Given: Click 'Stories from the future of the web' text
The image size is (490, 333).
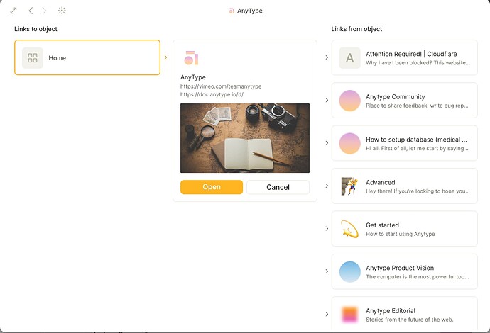Looking at the screenshot, I should (x=409, y=320).
